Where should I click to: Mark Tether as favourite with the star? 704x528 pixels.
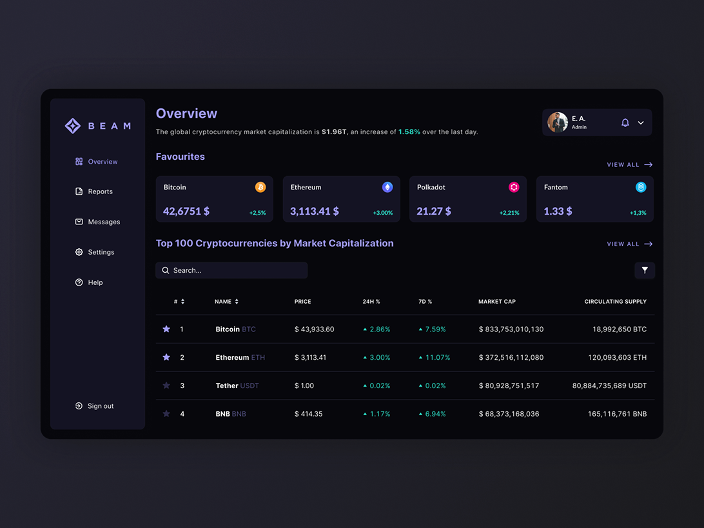click(x=166, y=386)
